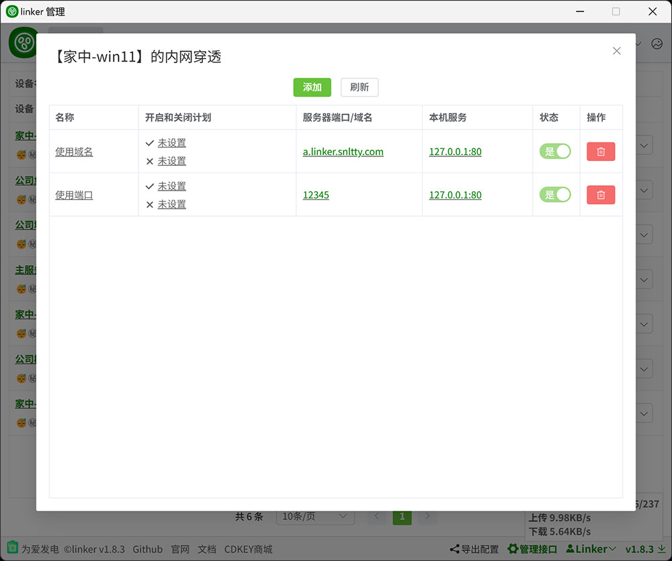Open a.linker.snltty.com domain link
The width and height of the screenshot is (672, 561).
click(x=343, y=152)
